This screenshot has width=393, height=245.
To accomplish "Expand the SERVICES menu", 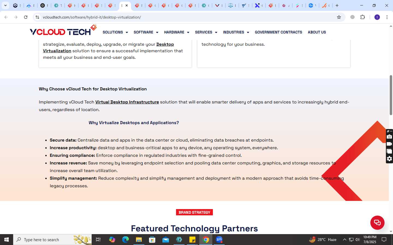I will (206, 32).
